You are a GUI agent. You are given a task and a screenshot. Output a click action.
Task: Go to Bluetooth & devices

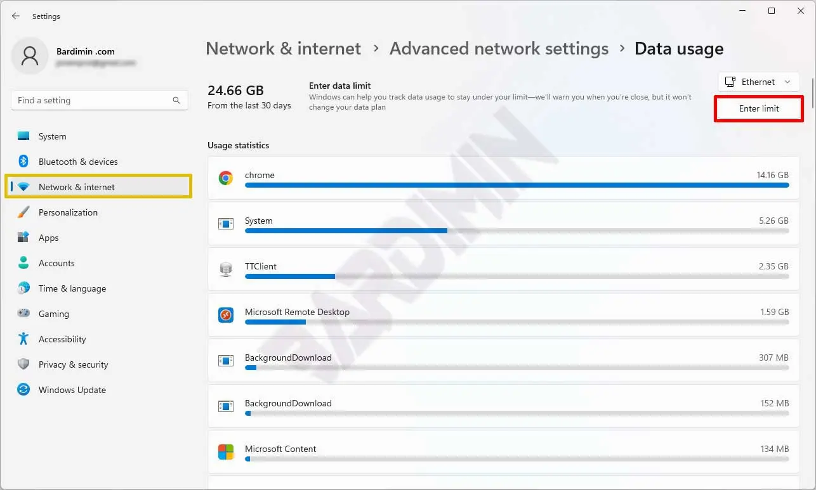[77, 162]
